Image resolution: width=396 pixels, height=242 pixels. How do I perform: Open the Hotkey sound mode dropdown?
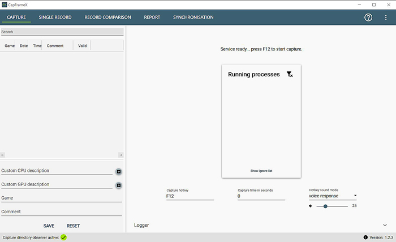[333, 196]
